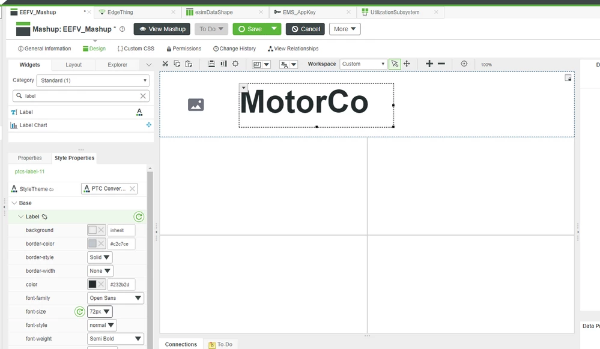The height and width of the screenshot is (349, 600).
Task: Click the T icon for the Label widget
Action: [x=13, y=112]
